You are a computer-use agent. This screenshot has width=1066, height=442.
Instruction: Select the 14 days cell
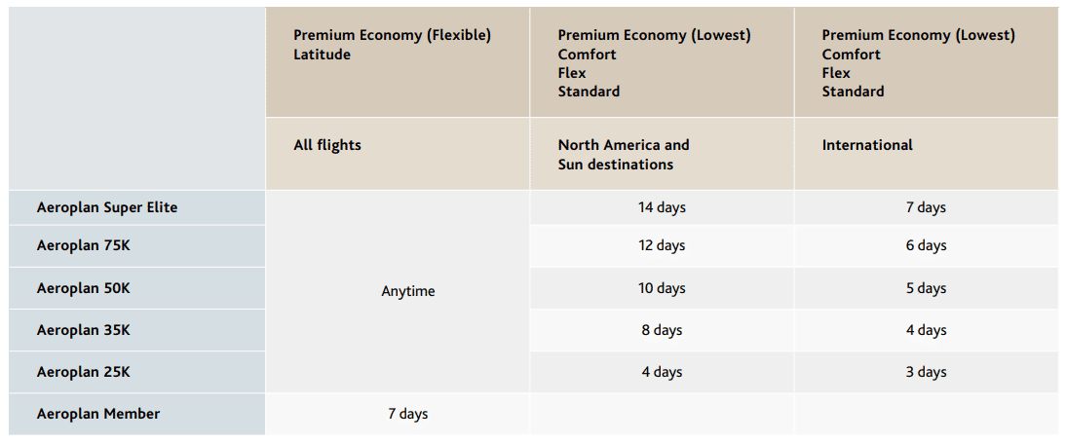[662, 207]
